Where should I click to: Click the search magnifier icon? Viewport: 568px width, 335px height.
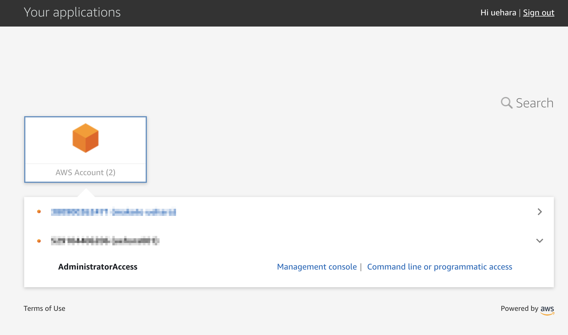[506, 103]
